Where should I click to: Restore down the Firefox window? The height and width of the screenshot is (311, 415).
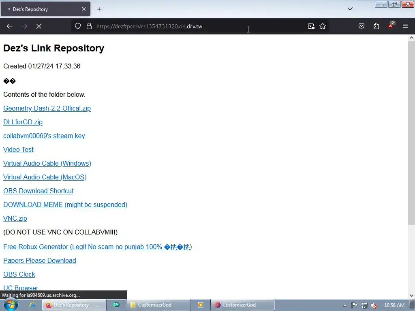pos(394,4)
